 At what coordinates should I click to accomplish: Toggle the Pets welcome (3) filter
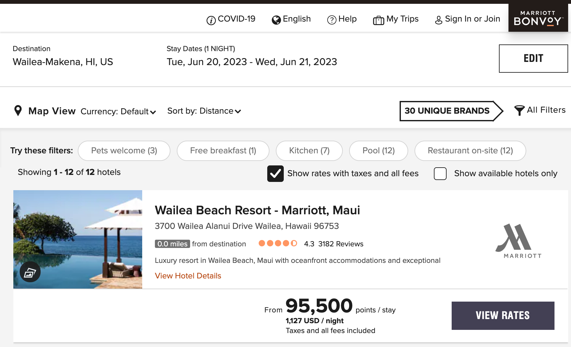click(124, 151)
